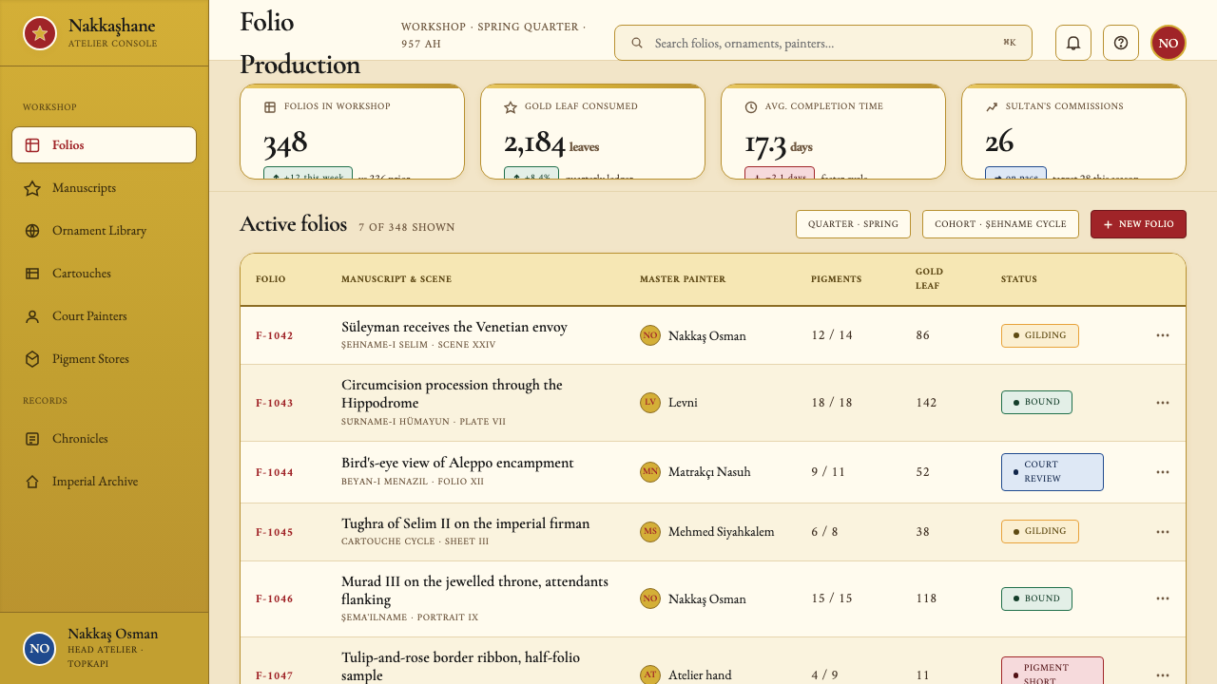The image size is (1217, 684).
Task: Open row actions for F-1043
Action: [1163, 403]
